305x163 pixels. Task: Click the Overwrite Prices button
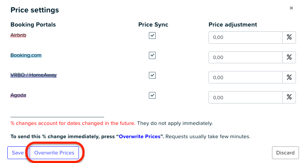tap(54, 153)
